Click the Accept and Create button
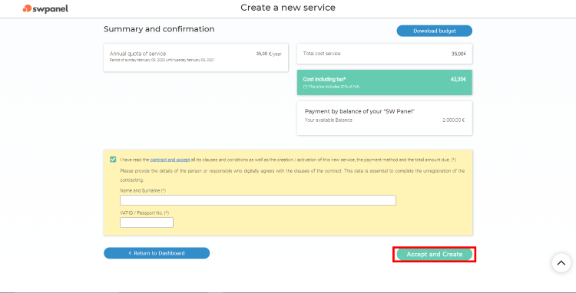The height and width of the screenshot is (293, 576). 434,254
